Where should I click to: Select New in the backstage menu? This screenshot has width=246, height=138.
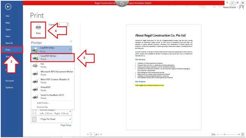(8, 22)
